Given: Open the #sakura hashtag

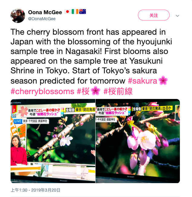Looking at the screenshot, I should [142, 81].
